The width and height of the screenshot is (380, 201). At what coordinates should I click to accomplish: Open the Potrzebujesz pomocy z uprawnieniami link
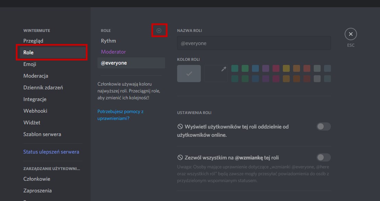120,115
